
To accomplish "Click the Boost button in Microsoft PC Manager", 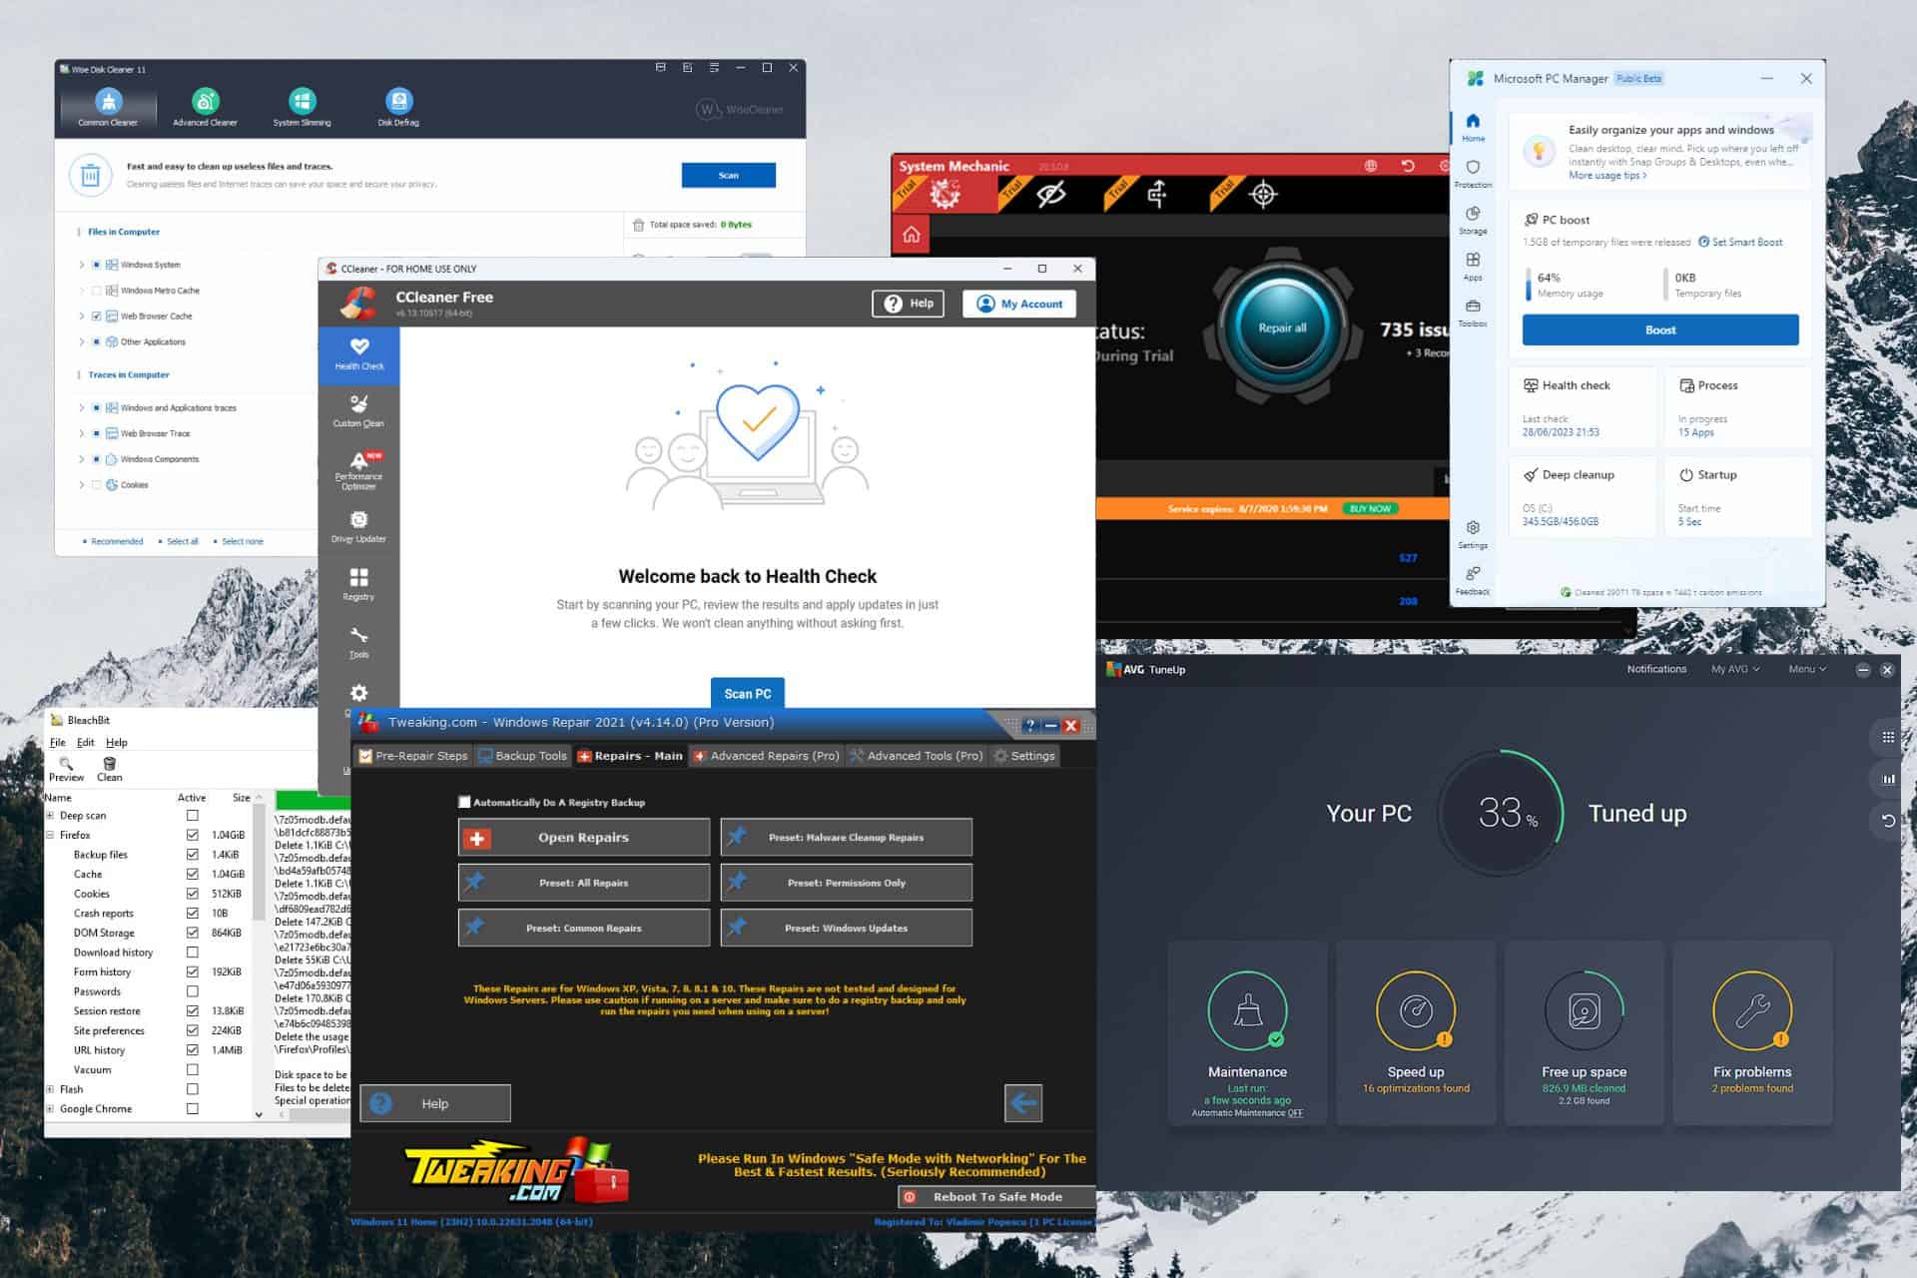I will [x=1660, y=330].
